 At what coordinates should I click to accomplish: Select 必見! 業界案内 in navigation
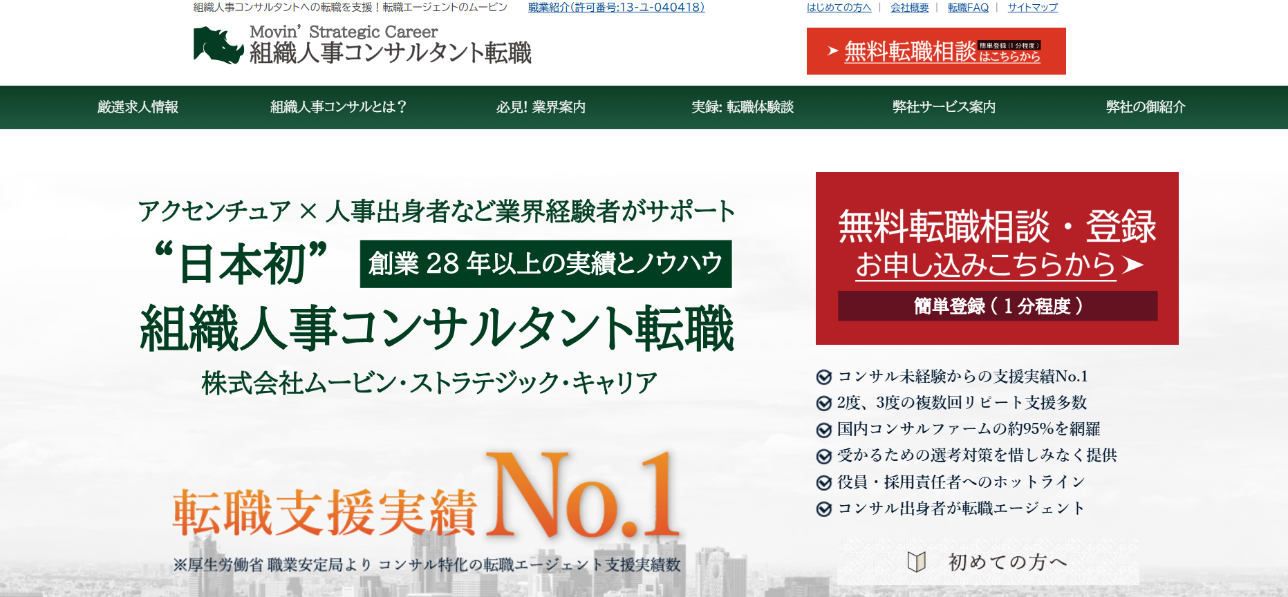[x=541, y=107]
